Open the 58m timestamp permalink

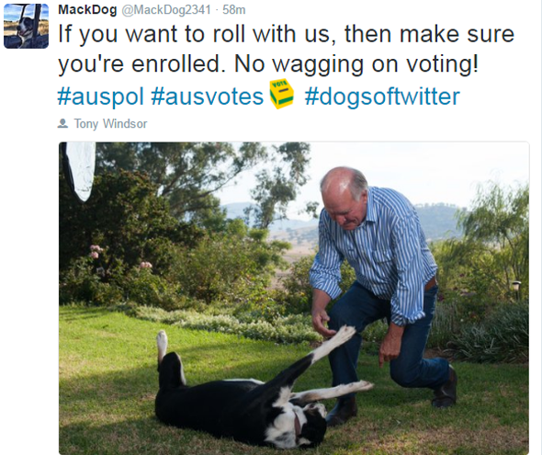pyautogui.click(x=234, y=10)
